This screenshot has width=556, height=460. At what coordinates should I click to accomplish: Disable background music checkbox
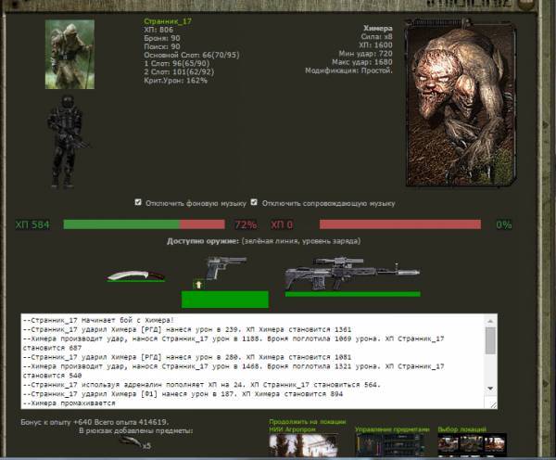[x=139, y=202]
